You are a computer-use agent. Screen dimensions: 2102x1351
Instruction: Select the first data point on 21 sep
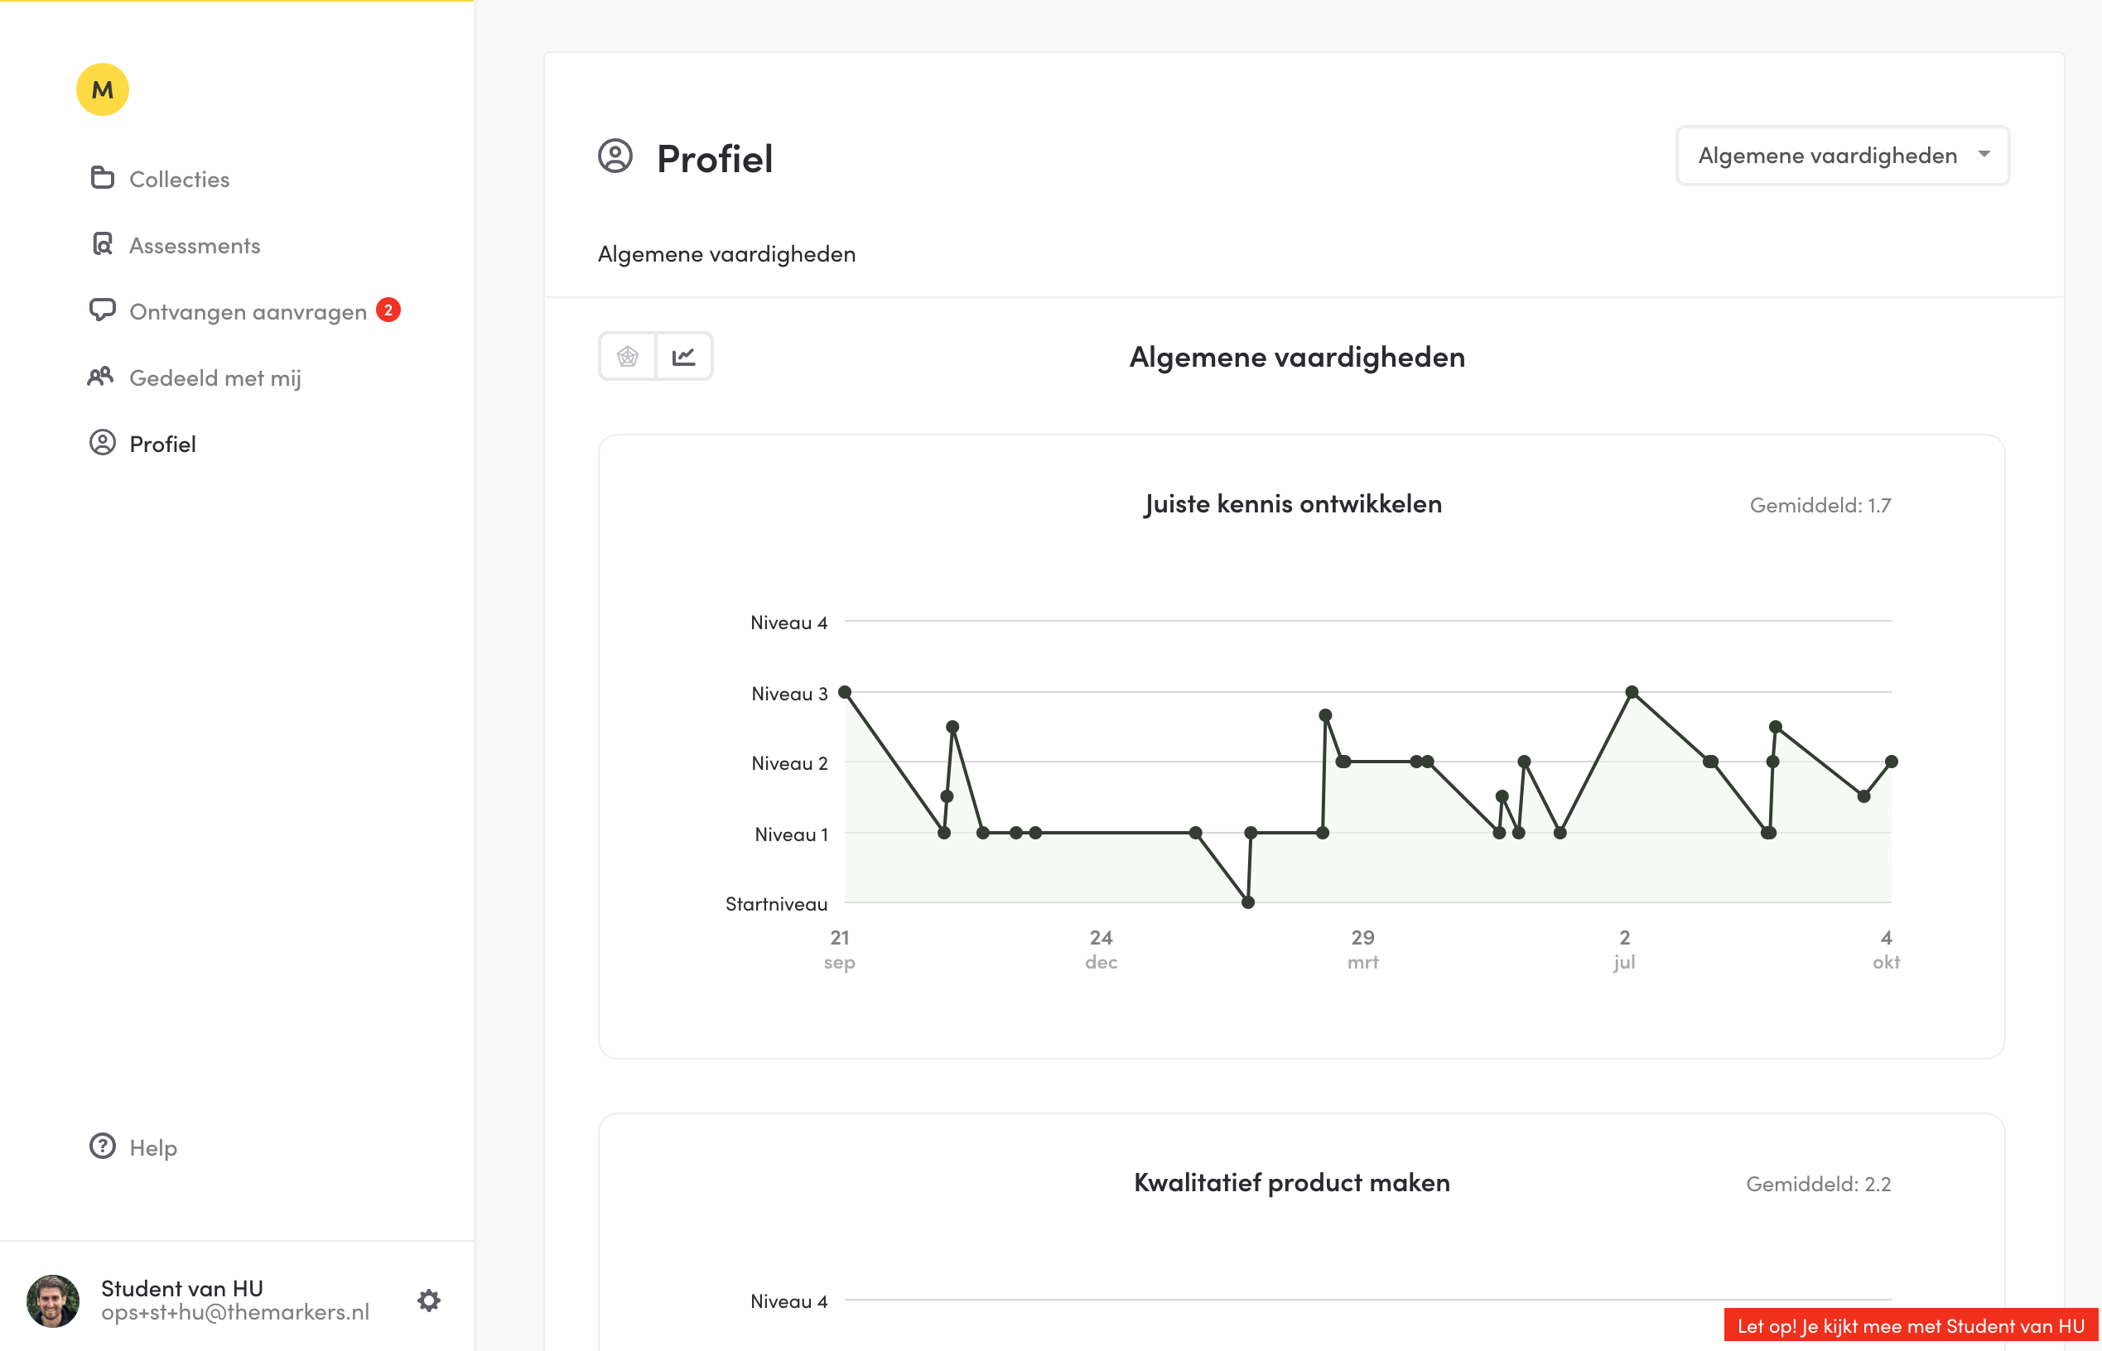845,692
